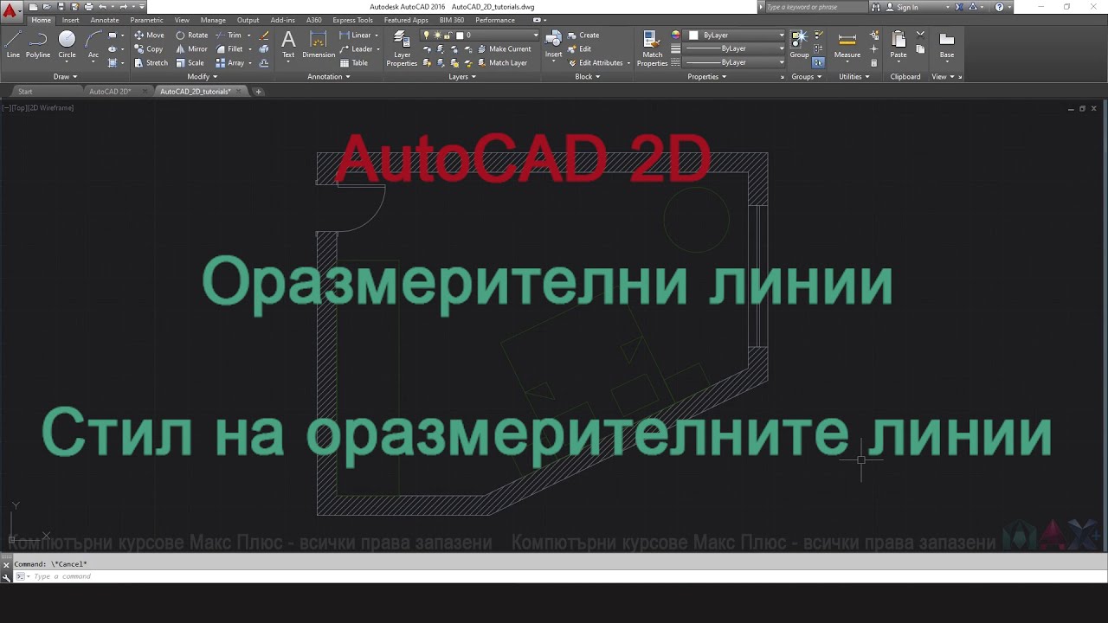This screenshot has height=623, width=1108.
Task: Click the Dimension tool
Action: (319, 44)
